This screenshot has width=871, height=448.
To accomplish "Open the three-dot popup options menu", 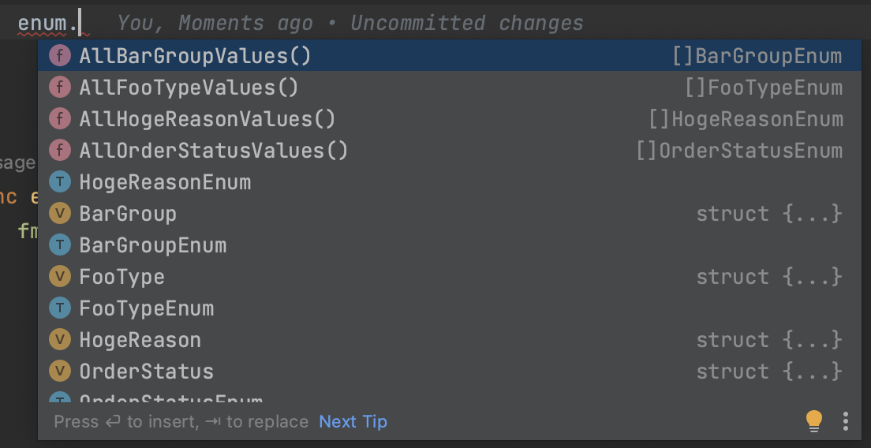I will (x=845, y=421).
